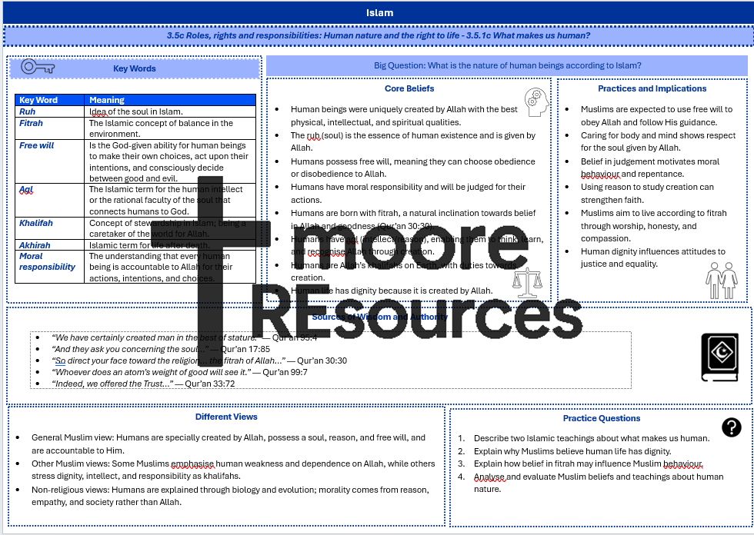Click the 'Different Views' heading

point(226,417)
